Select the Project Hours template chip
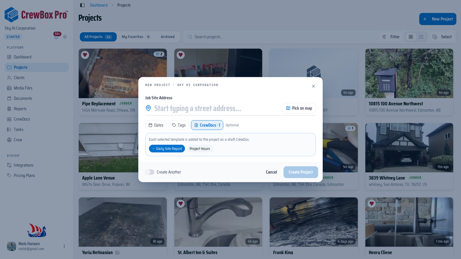Viewport: 461px width, 259px height. pyautogui.click(x=200, y=148)
